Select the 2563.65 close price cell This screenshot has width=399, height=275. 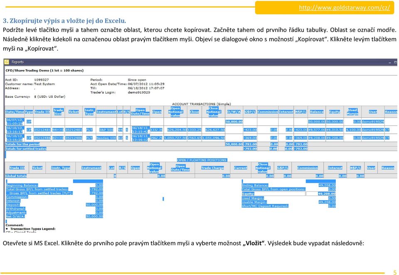click(194, 138)
